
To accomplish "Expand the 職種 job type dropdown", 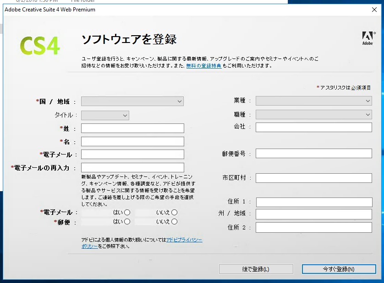I will 314,114.
